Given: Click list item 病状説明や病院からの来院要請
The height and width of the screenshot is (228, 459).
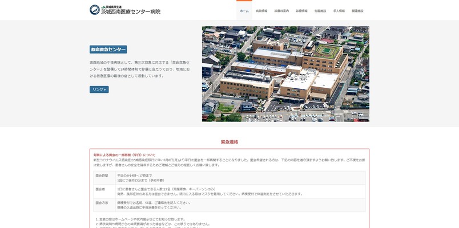Looking at the screenshot, I should (x=155, y=224).
